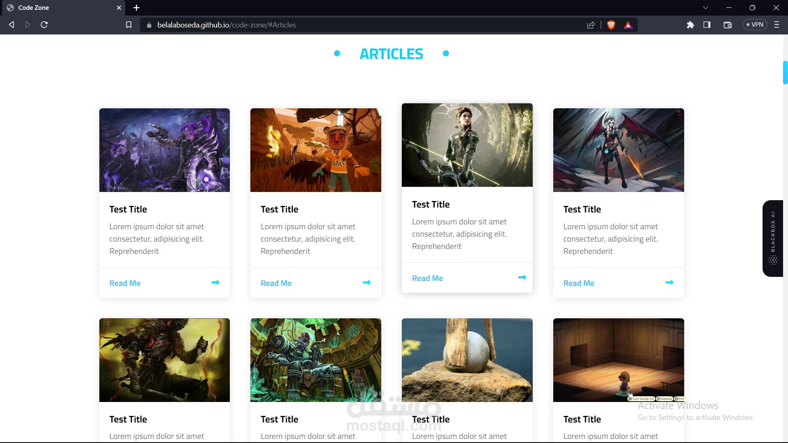Close the Code Zone tab
The image size is (788, 443).
[x=119, y=8]
